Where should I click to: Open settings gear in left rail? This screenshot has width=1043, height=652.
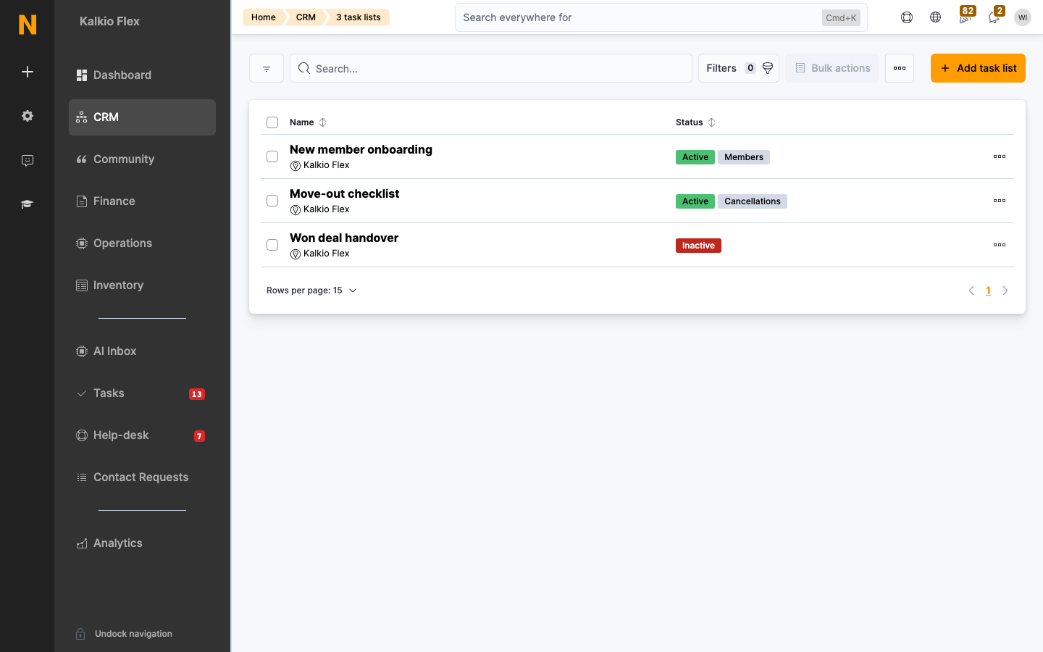pyautogui.click(x=28, y=116)
